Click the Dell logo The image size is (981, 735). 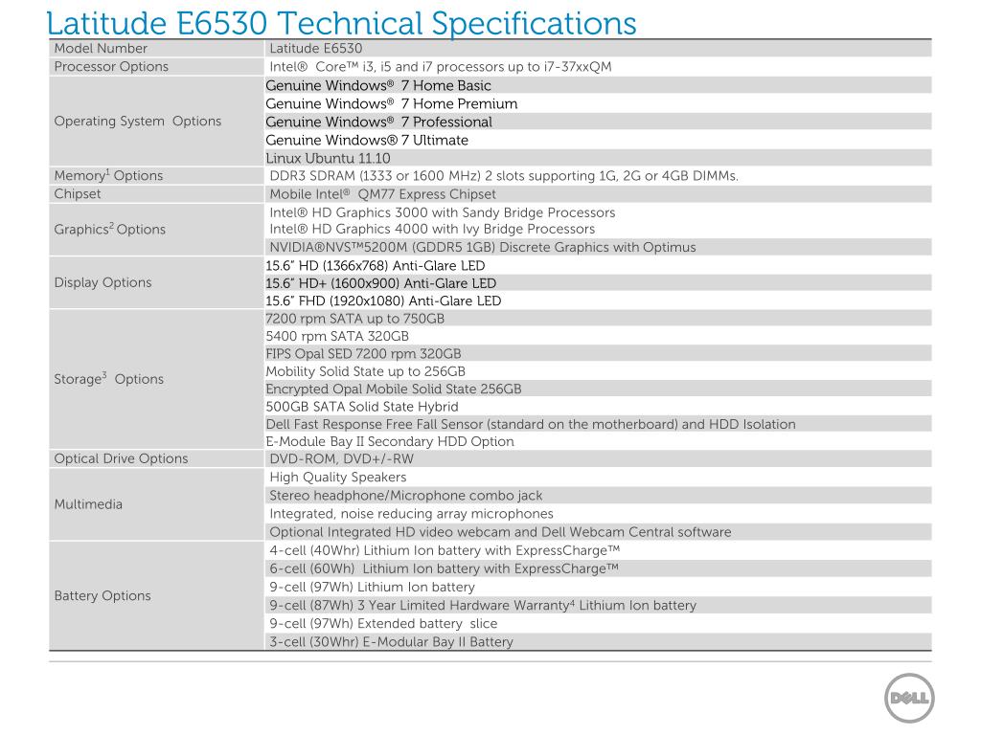909,698
